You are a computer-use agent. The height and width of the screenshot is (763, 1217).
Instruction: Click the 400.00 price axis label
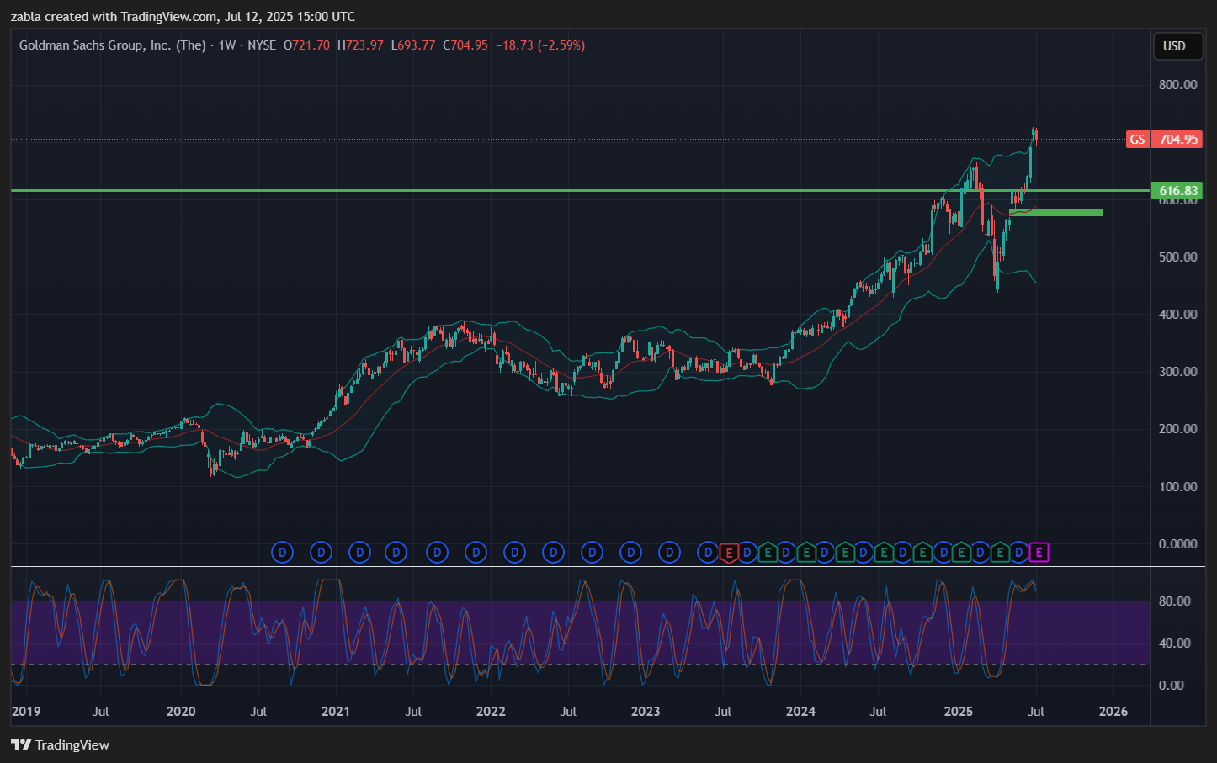click(1177, 315)
